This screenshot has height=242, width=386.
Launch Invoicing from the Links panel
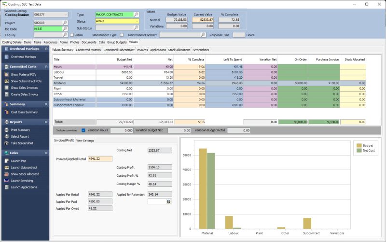6,180
